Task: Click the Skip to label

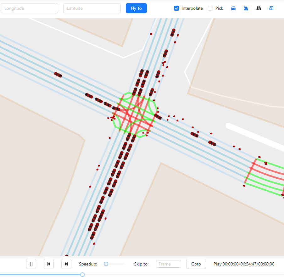Action: point(141,264)
